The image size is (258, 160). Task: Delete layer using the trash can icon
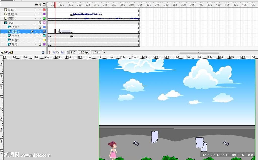[43, 53]
